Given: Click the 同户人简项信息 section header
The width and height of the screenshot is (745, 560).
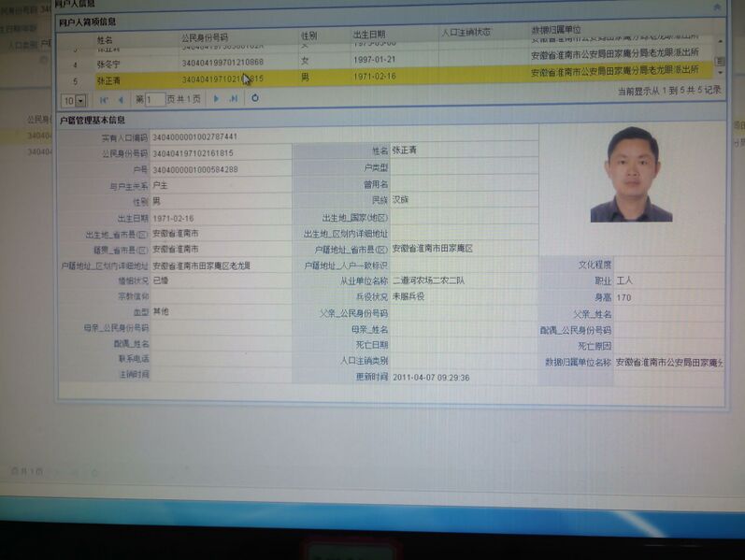Looking at the screenshot, I should pyautogui.click(x=88, y=22).
